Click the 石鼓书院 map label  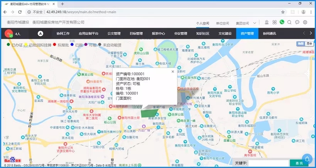coord(191,78)
